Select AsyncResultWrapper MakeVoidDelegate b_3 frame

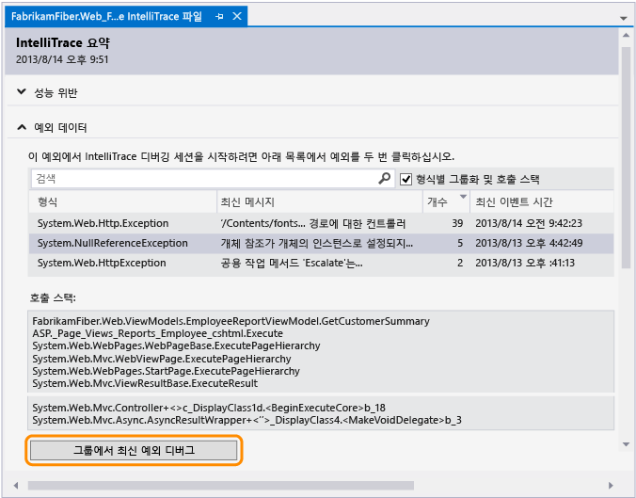click(246, 420)
